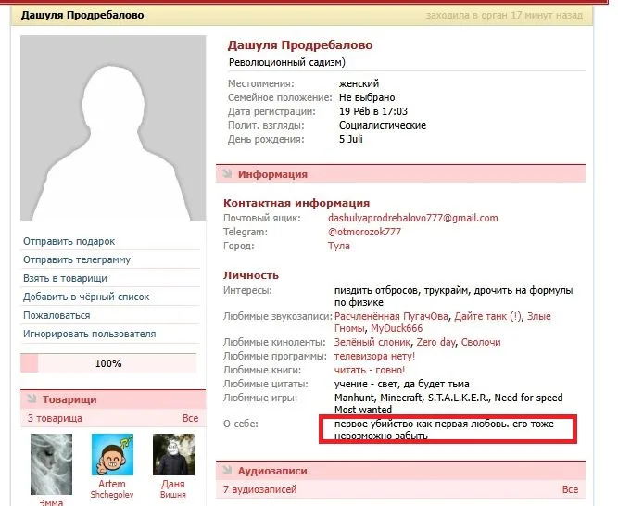Viewport: 618px width, 506px height.
Task: Open Artem Shchegolev's avatar thumbnail
Action: click(x=112, y=455)
